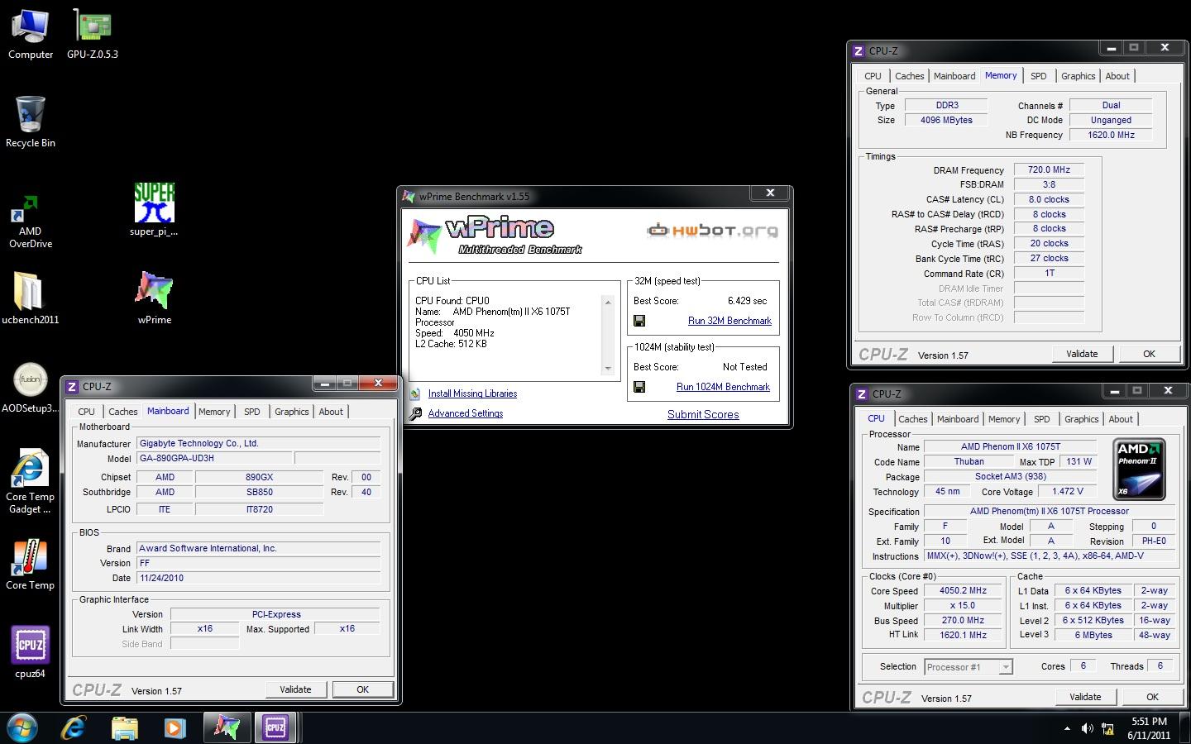Viewport: 1191px width, 744px height.
Task: Click save icon for 32M score
Action: tap(639, 321)
